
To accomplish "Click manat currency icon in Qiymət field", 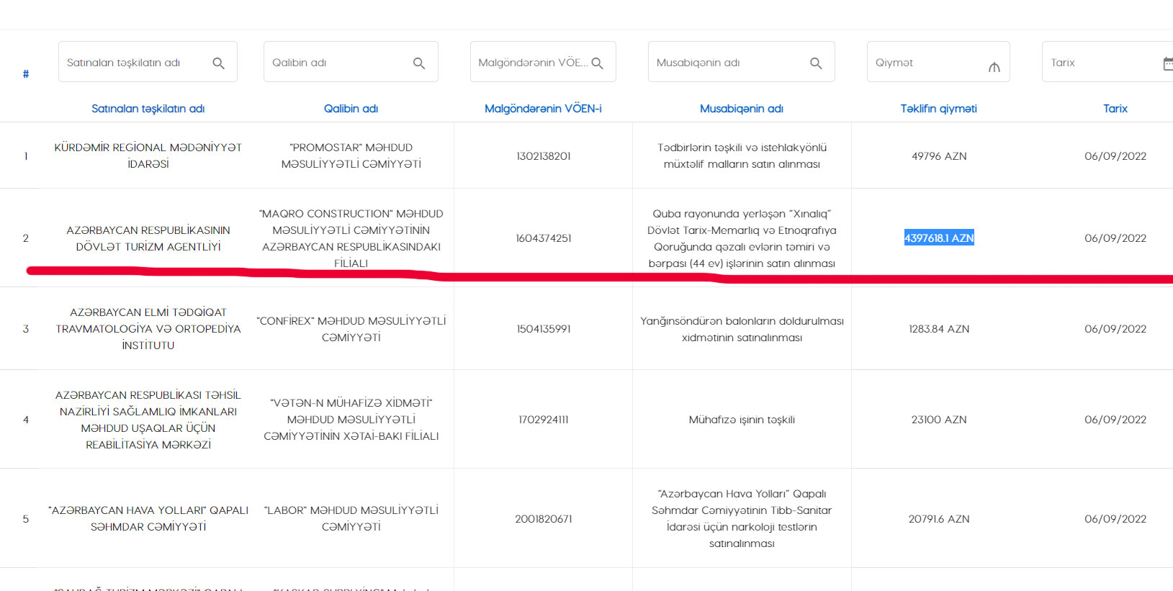I will click(x=994, y=67).
